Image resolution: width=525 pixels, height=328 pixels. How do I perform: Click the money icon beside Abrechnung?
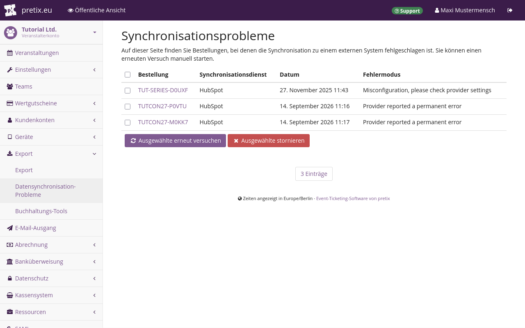pyautogui.click(x=10, y=245)
